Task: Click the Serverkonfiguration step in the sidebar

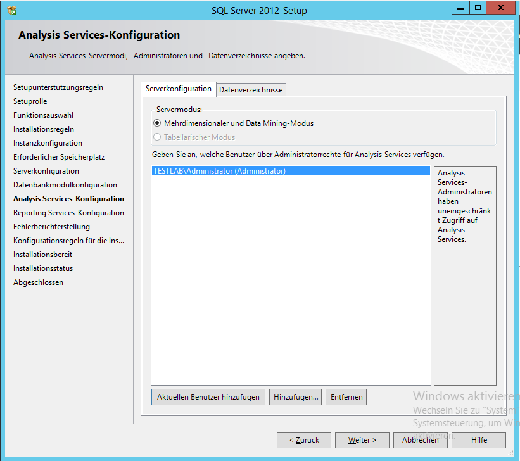Action: pyautogui.click(x=46, y=171)
